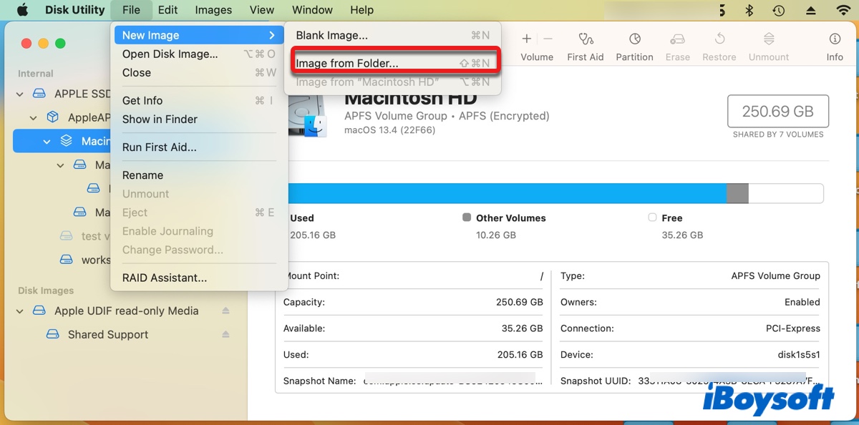Eject the Shared Support disk image
Viewport: 859px width, 425px height.
pyautogui.click(x=226, y=334)
